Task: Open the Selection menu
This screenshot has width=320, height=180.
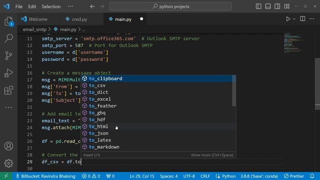Action: coord(51,6)
